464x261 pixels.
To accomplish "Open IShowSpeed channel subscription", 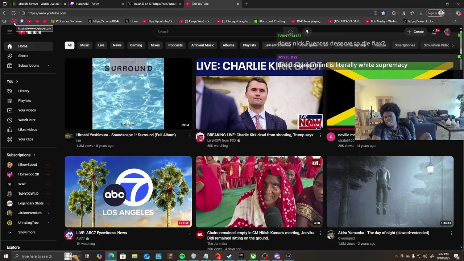I will (x=29, y=165).
